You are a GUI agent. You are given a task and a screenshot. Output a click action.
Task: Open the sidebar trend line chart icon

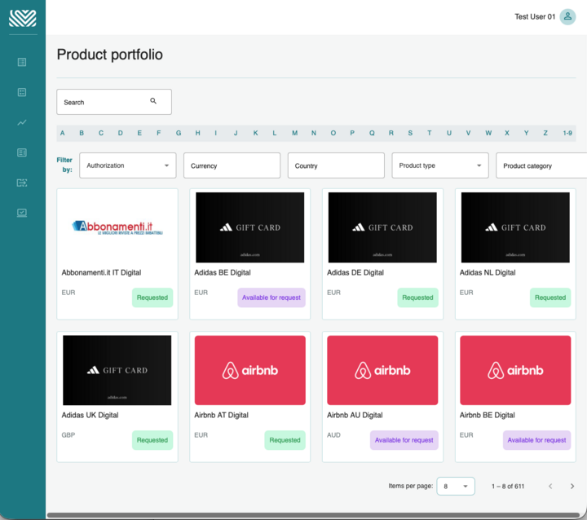[x=22, y=122]
